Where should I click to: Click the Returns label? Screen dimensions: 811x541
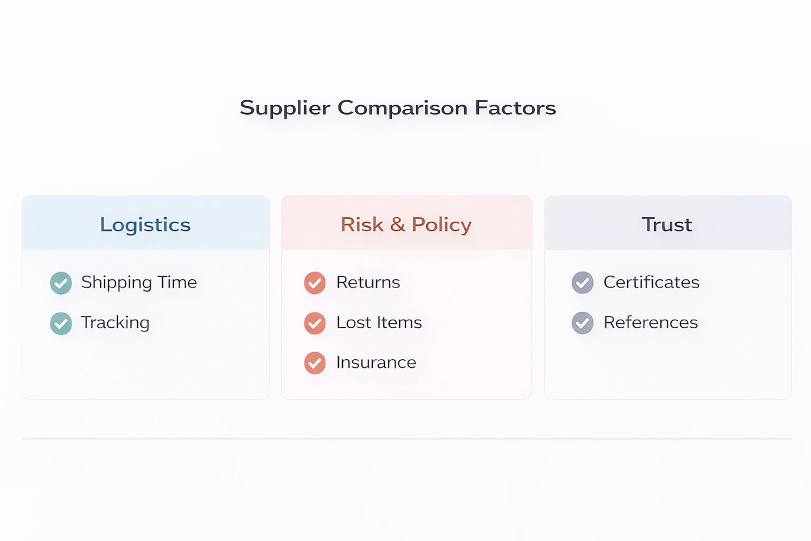coord(368,282)
